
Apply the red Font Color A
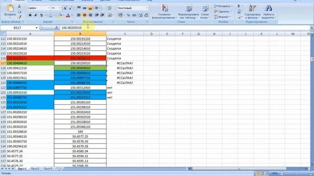(68, 15)
